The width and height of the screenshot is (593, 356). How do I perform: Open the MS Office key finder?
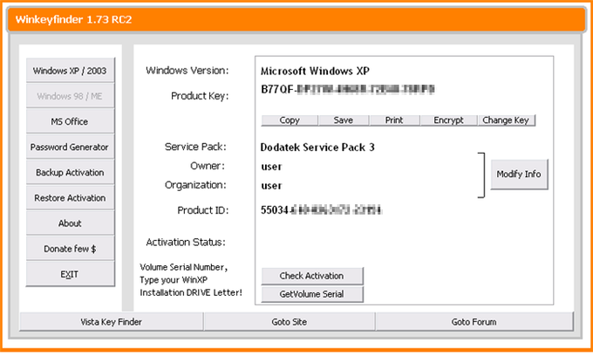click(71, 121)
